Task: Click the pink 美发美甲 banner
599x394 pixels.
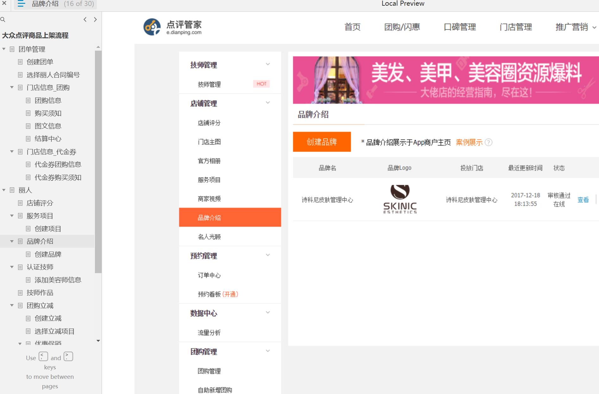Action: 446,80
